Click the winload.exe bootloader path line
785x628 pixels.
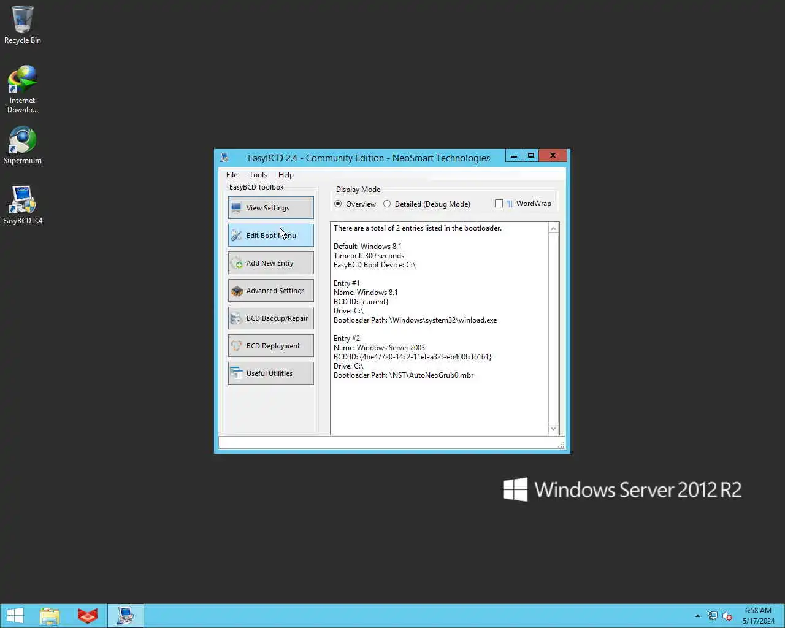coord(415,320)
